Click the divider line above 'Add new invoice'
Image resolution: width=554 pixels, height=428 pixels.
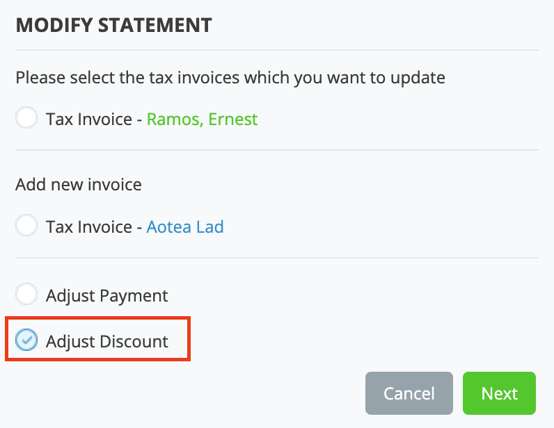tap(277, 150)
